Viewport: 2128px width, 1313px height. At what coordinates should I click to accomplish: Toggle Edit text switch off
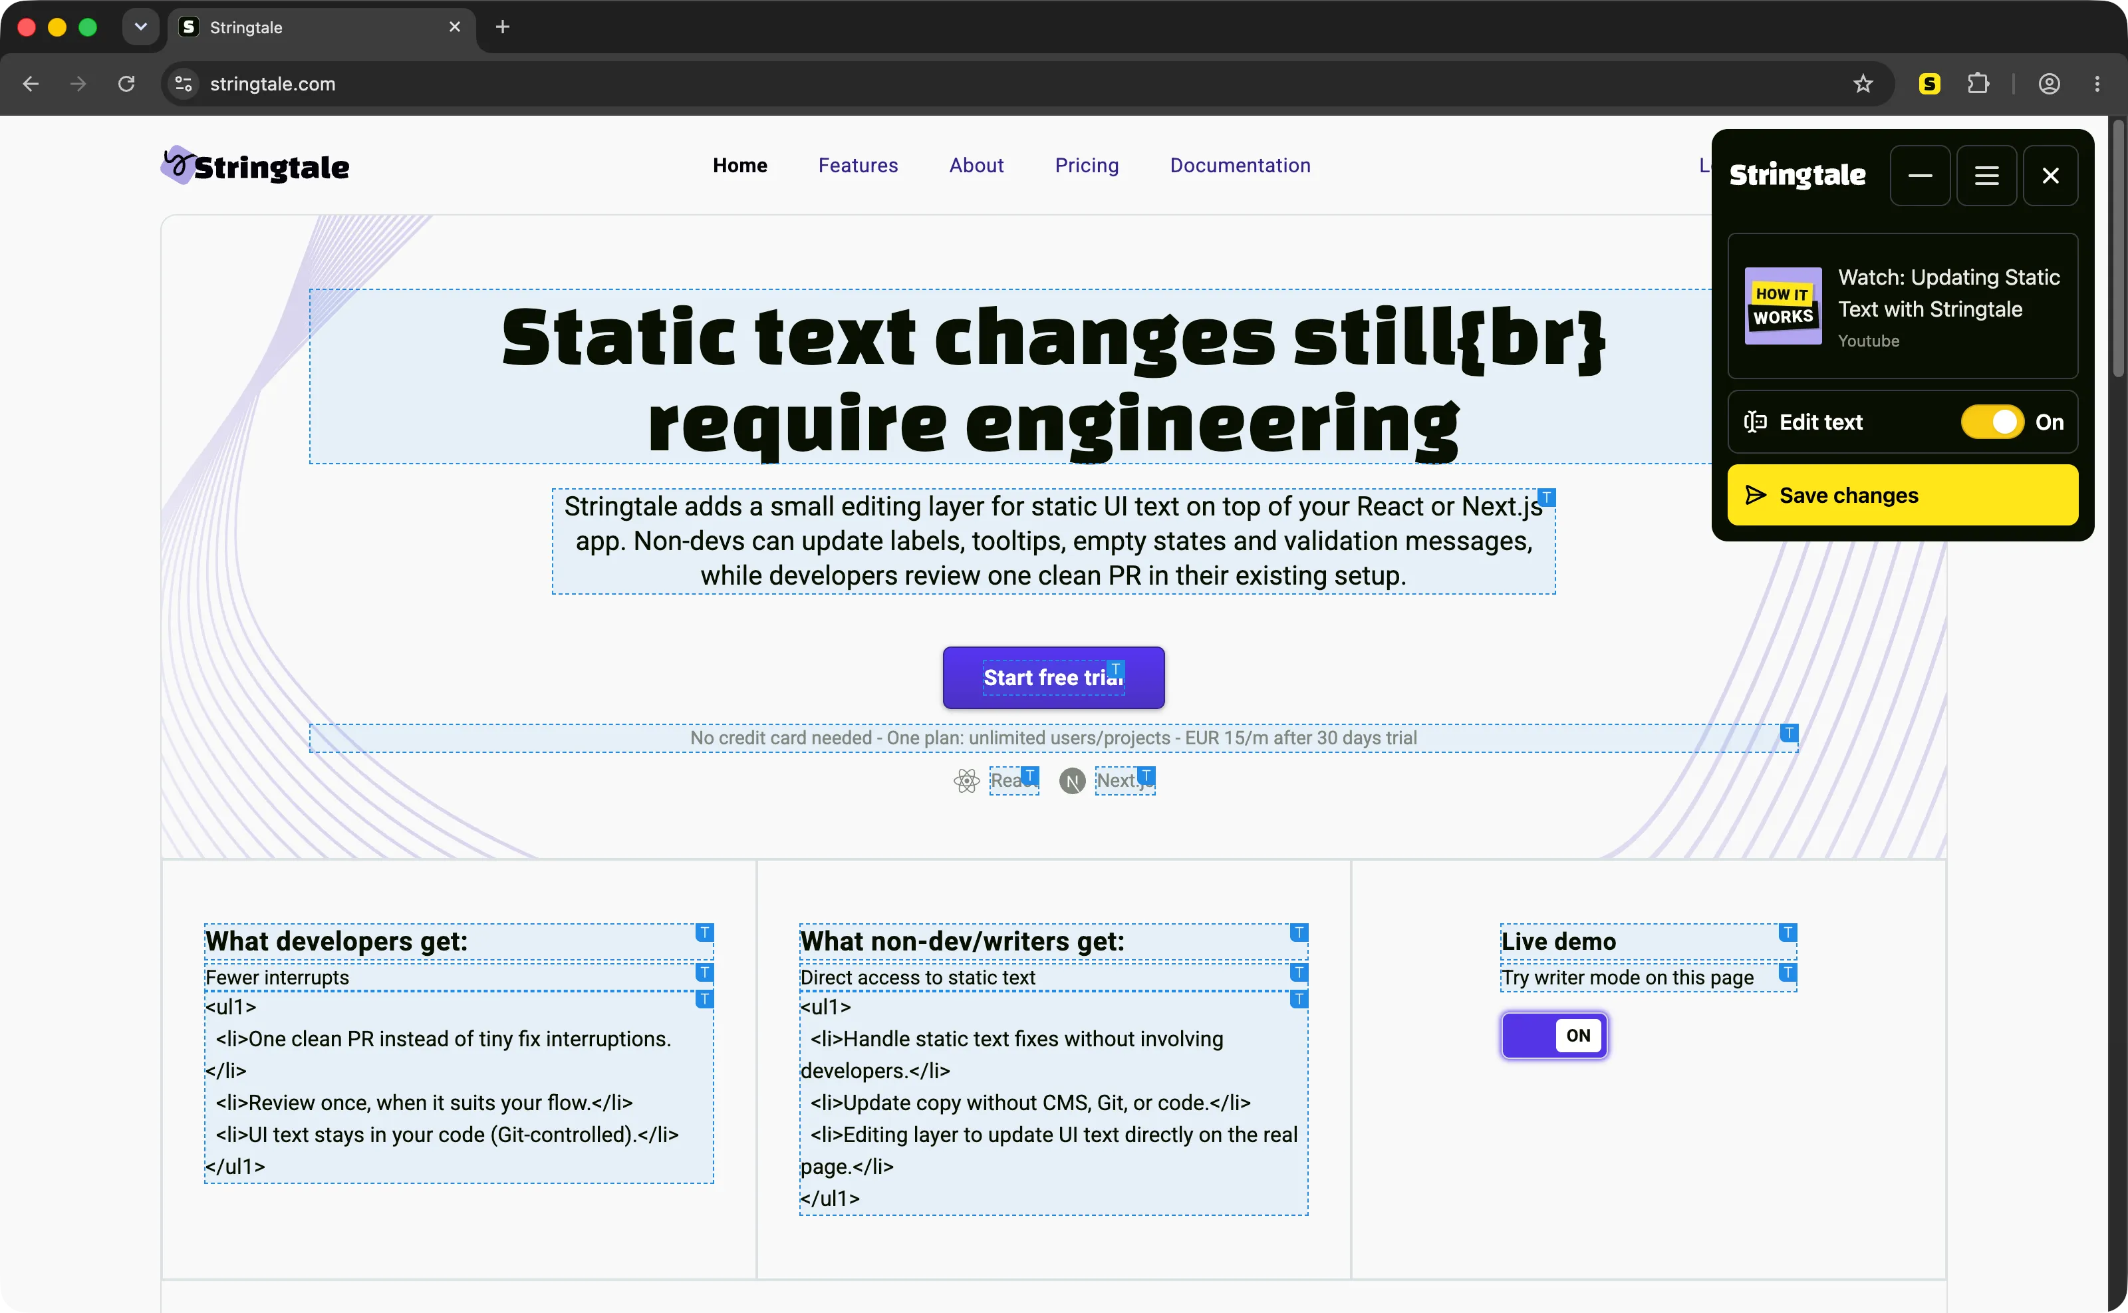pos(1992,422)
